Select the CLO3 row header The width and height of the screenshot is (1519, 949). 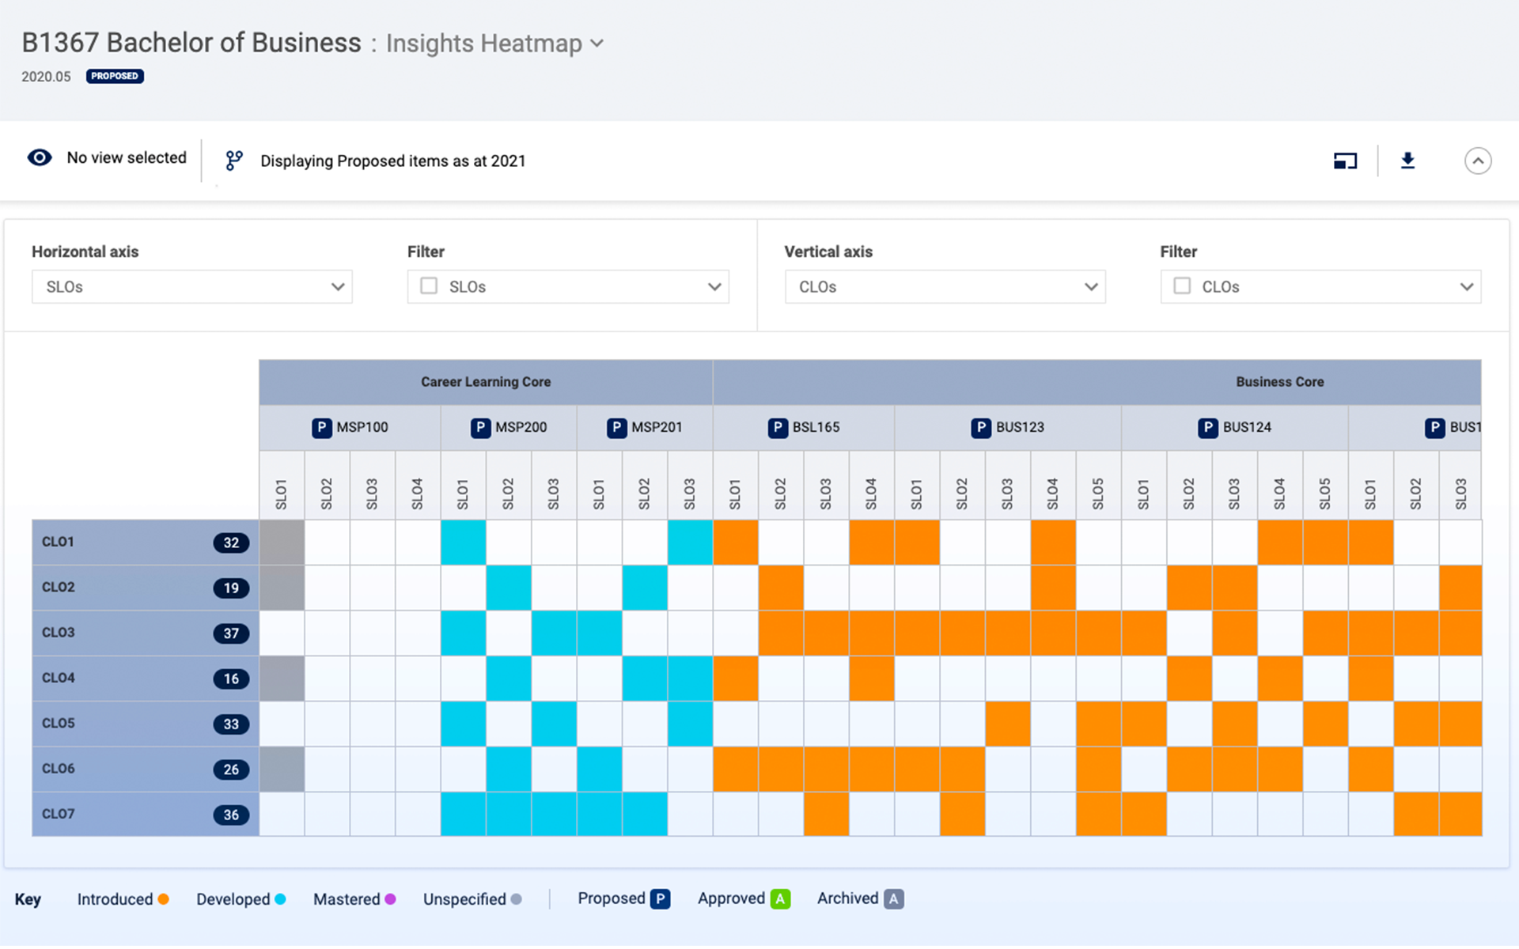click(x=146, y=633)
